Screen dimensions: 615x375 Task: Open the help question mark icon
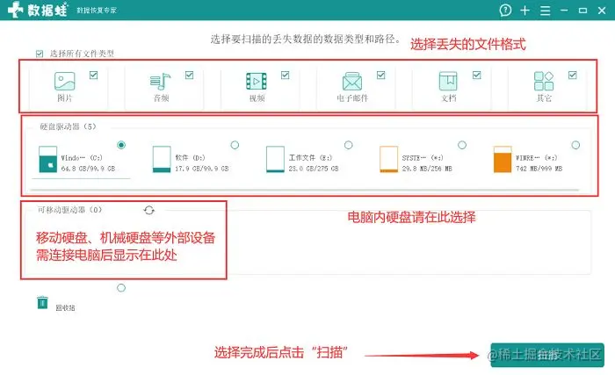coord(505,11)
